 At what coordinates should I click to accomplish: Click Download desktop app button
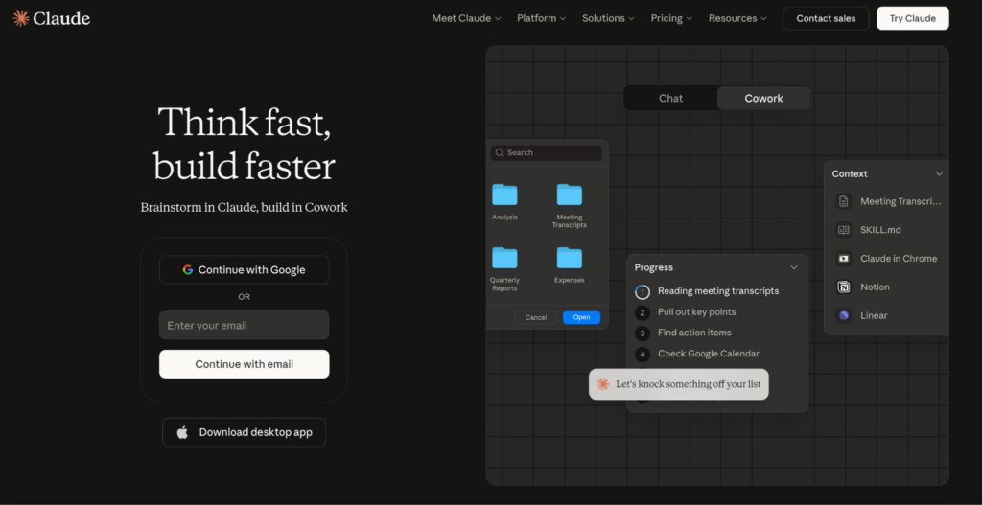tap(244, 432)
